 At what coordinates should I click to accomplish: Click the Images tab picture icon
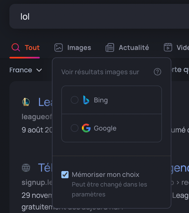click(59, 47)
